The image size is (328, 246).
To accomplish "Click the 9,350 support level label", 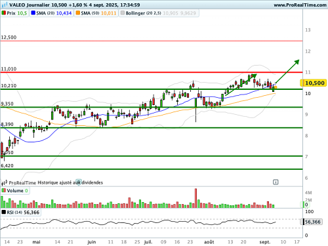I will coord(7,104).
